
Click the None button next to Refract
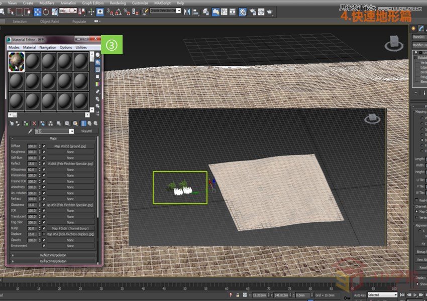tap(70, 198)
